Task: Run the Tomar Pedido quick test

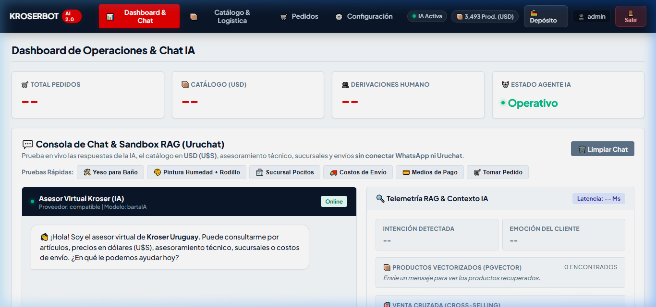Action: (x=498, y=172)
